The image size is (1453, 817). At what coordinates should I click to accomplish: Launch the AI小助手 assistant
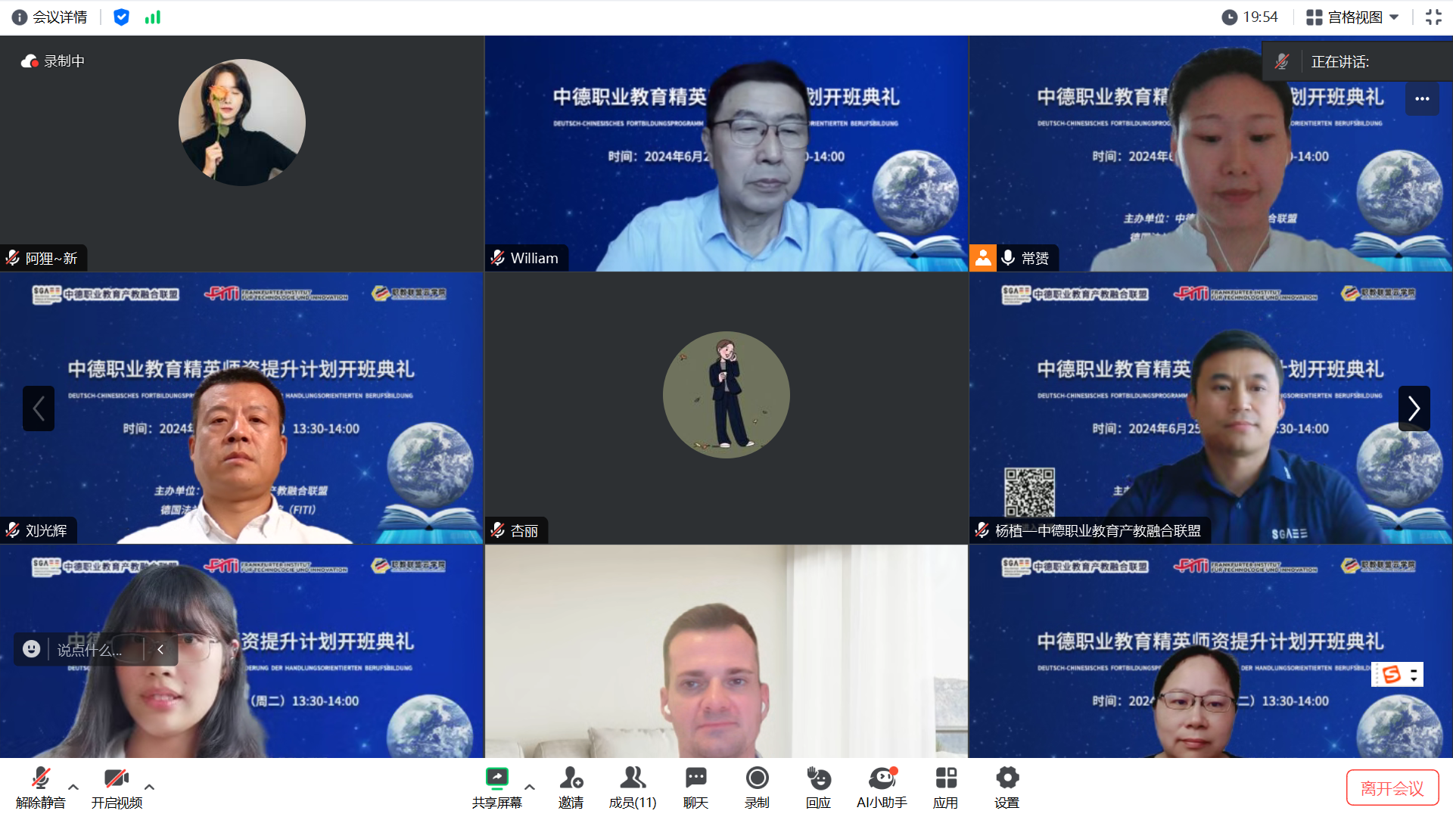tap(882, 787)
